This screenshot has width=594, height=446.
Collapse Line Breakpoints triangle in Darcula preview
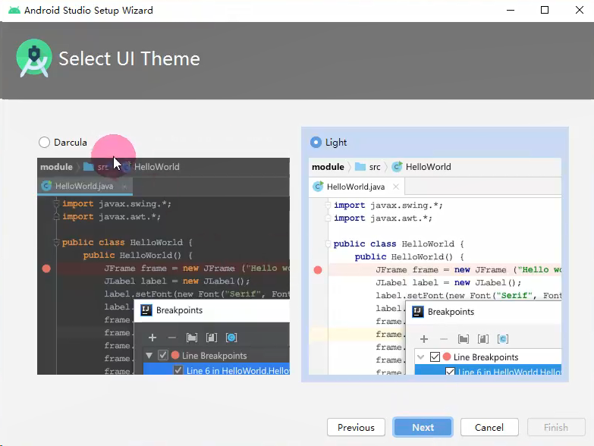click(x=149, y=356)
